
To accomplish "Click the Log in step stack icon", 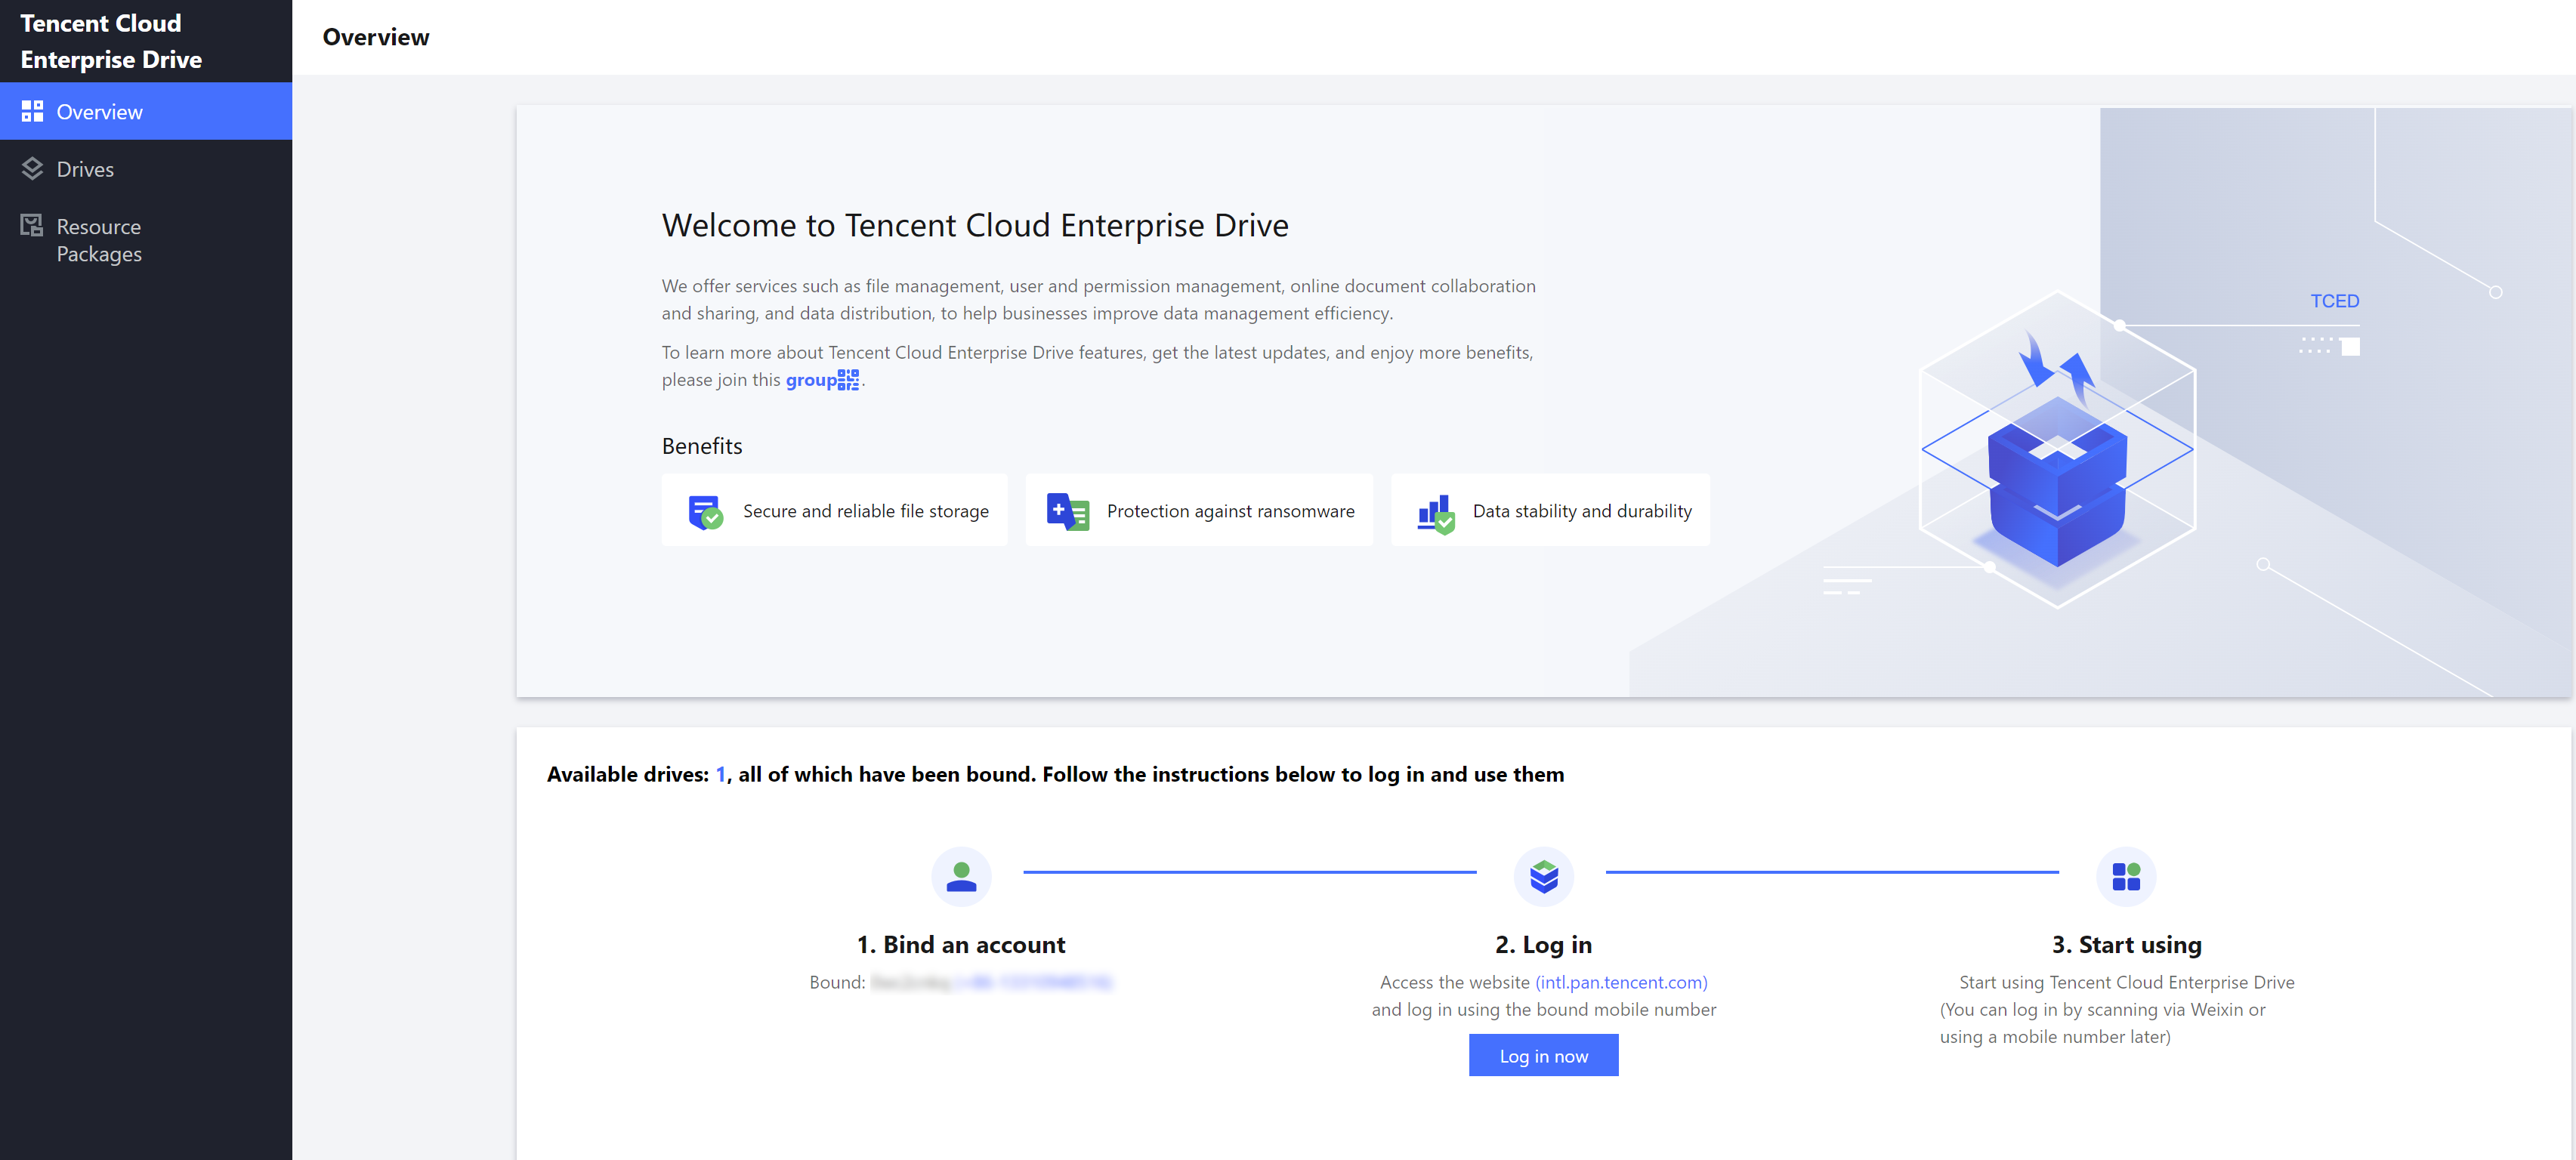I will [1543, 876].
